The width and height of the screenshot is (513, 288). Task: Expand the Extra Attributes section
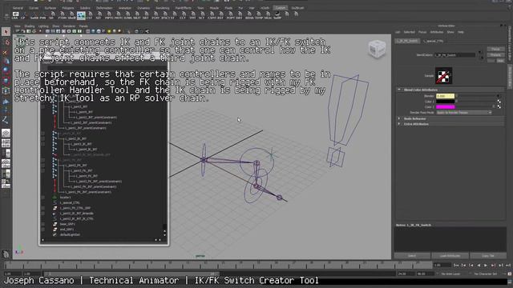tap(399, 124)
